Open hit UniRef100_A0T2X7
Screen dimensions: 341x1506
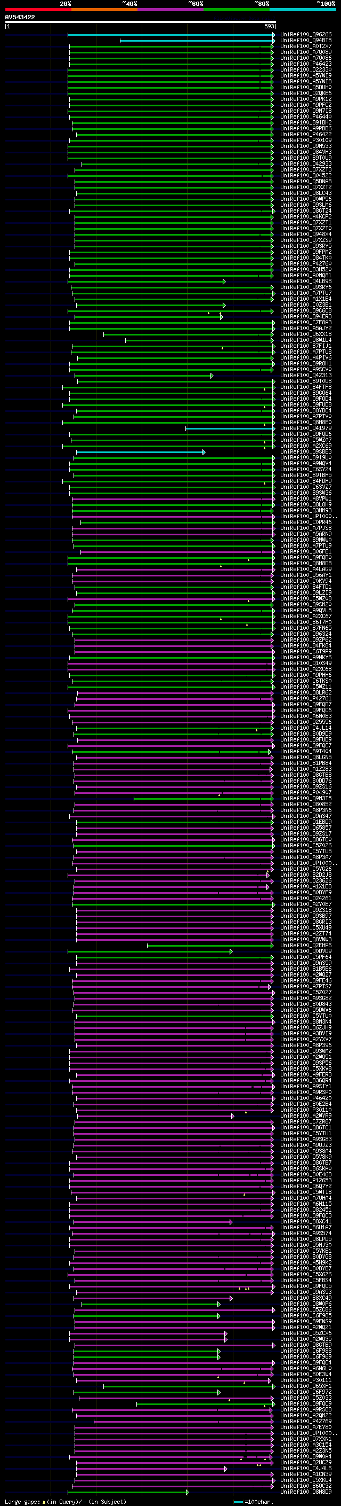305,46
